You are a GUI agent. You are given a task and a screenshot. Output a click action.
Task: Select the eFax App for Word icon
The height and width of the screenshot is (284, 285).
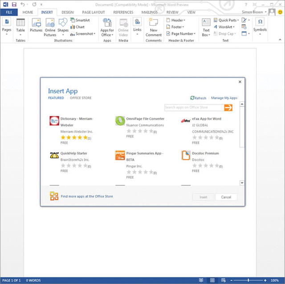(x=186, y=120)
